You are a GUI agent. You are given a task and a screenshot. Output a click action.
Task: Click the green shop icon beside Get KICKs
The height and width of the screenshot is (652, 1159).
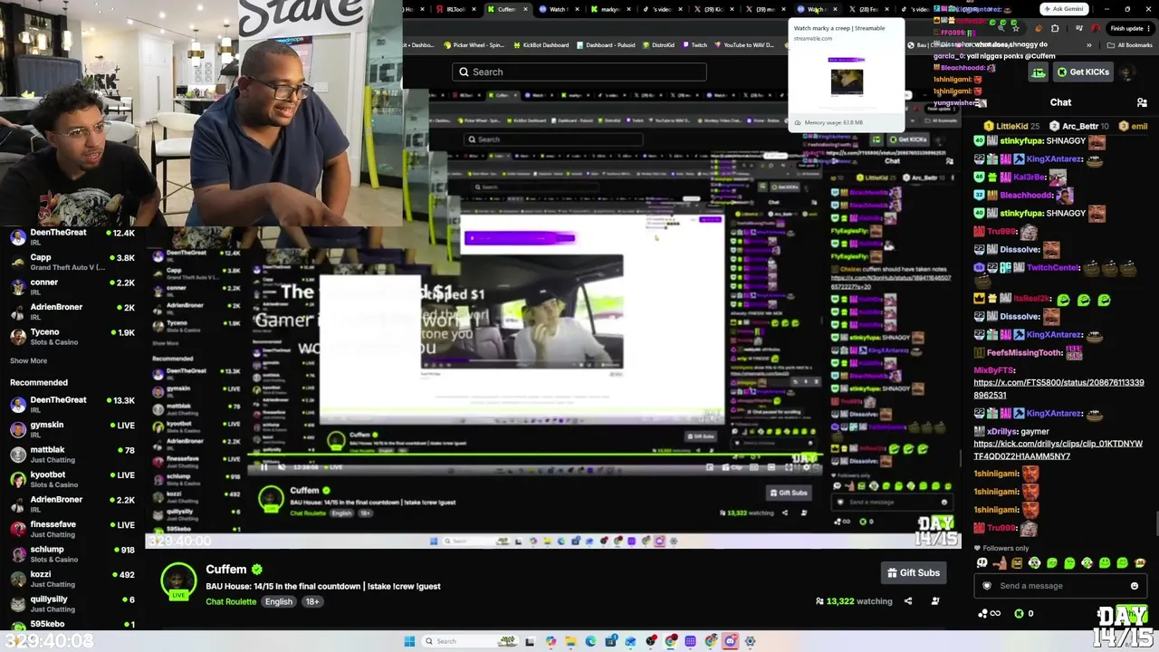click(x=1038, y=72)
